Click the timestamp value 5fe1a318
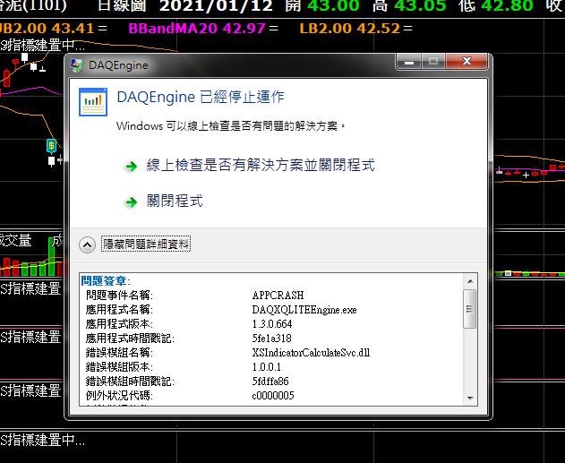Viewport: 565px width, 463px height. tap(271, 339)
